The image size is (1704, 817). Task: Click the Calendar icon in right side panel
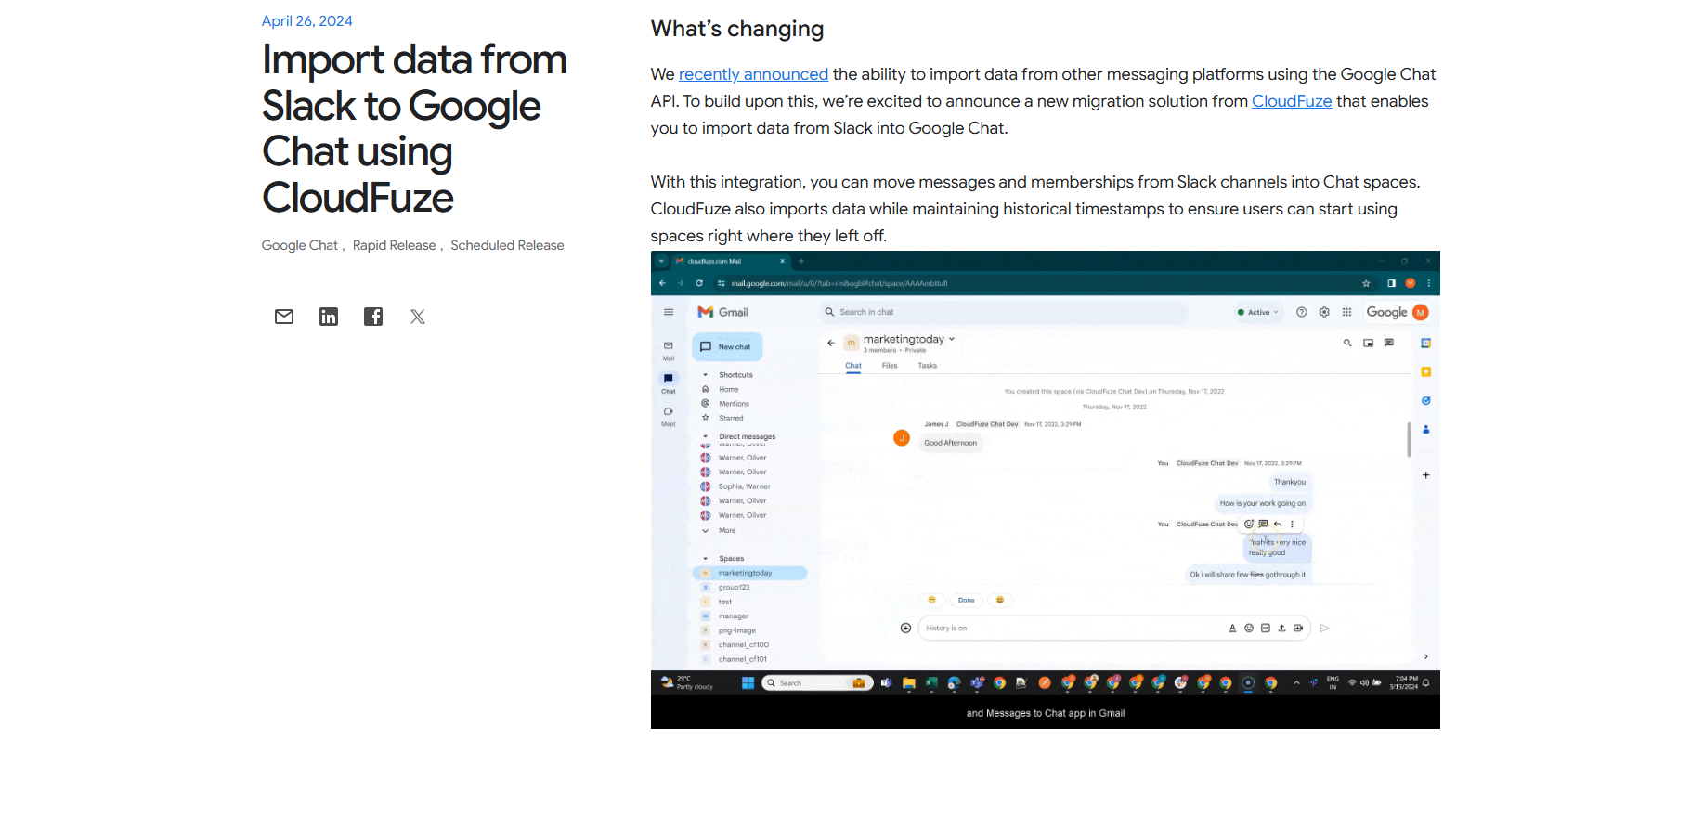(x=1425, y=344)
